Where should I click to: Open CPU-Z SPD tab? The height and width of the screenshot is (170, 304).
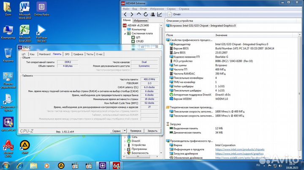(67, 54)
